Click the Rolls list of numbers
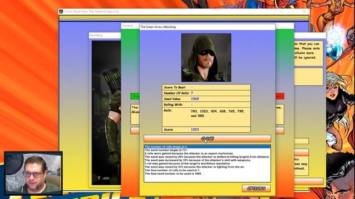This screenshot has height=199, width=355. click(217, 113)
